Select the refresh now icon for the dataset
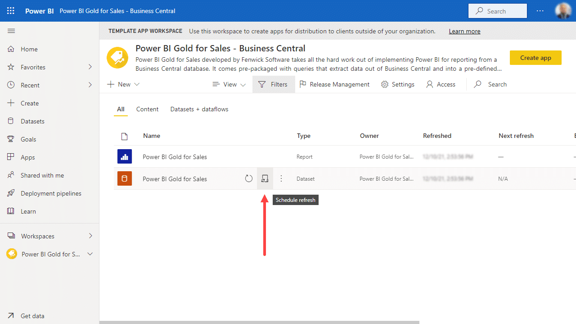Viewport: 576px width, 324px height. click(248, 178)
